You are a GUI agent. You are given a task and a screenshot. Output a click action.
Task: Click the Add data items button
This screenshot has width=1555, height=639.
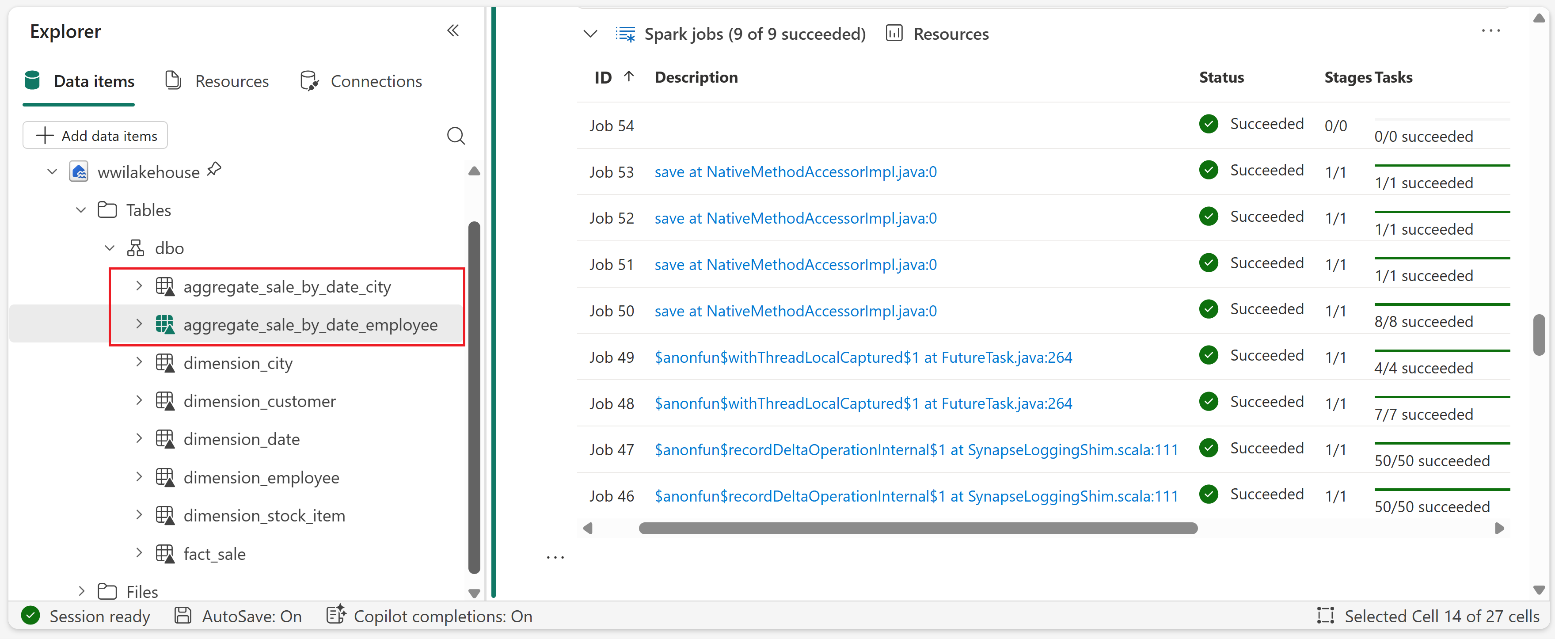click(x=95, y=136)
